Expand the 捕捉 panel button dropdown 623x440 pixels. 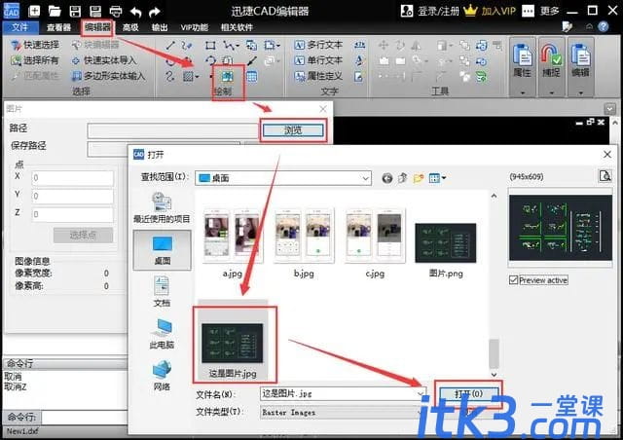pos(552,92)
